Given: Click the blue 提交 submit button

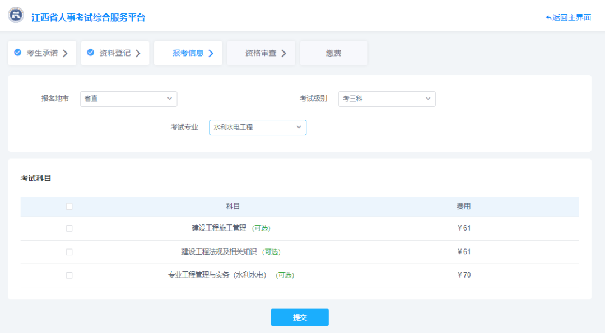Looking at the screenshot, I should 300,317.
